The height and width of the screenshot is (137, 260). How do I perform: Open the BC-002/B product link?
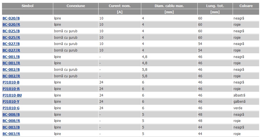coord(11,70)
